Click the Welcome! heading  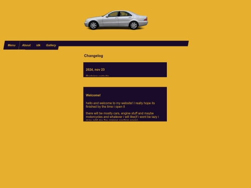tap(93, 95)
